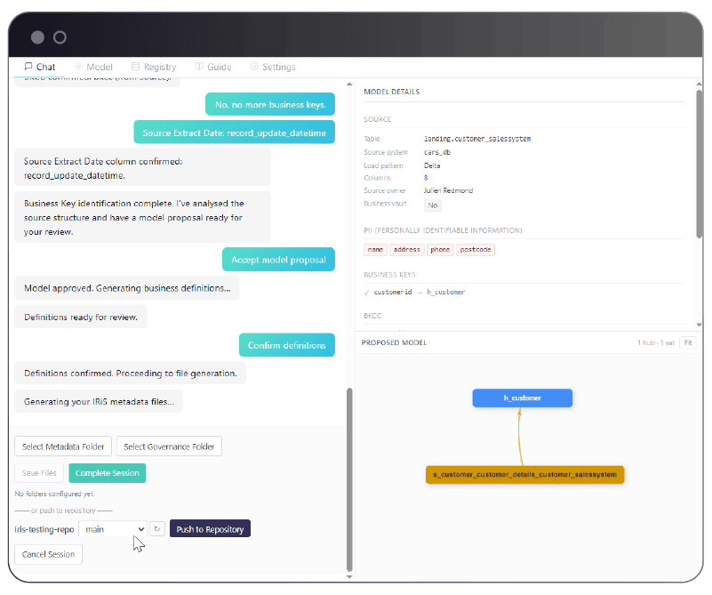Click the hollow ring window control
Image resolution: width=712 pixels, height=595 pixels.
pos(60,37)
